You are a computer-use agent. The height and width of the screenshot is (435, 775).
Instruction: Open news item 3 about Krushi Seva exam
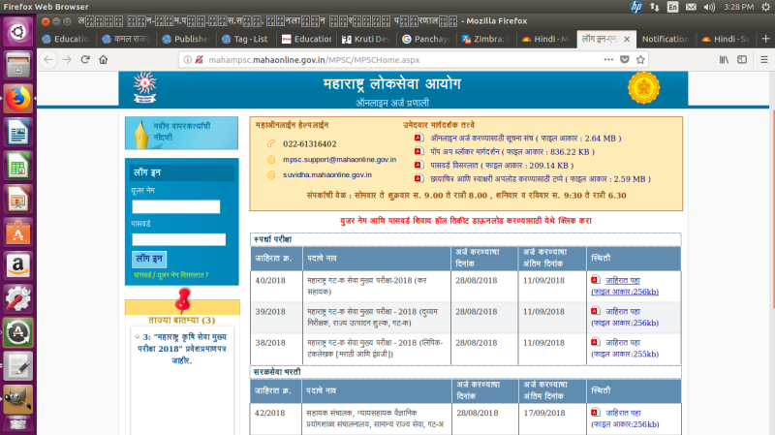[182, 349]
